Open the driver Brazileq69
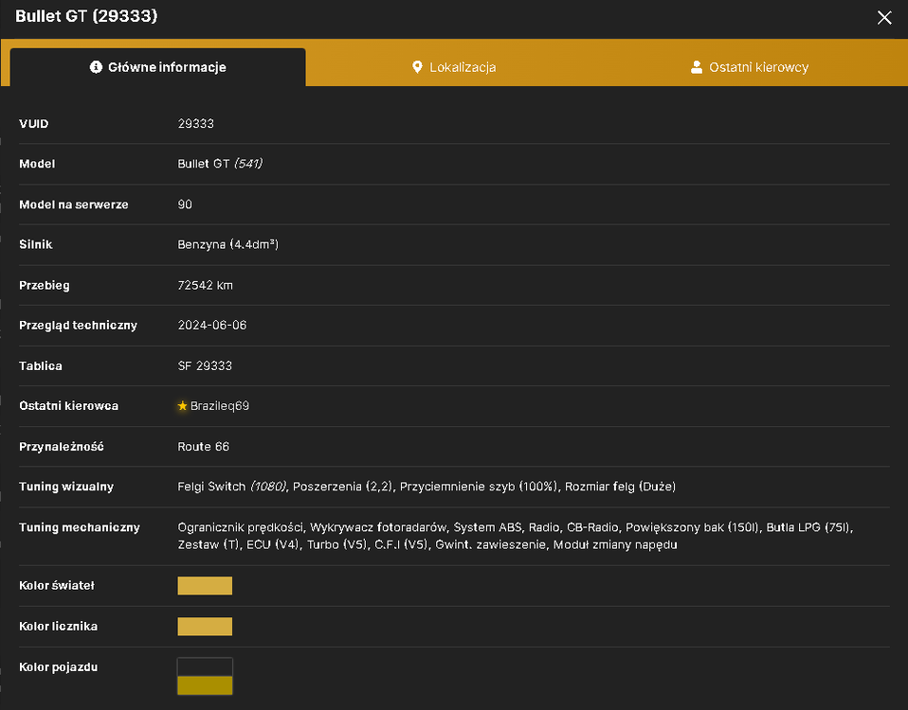The image size is (908, 710). coord(220,406)
